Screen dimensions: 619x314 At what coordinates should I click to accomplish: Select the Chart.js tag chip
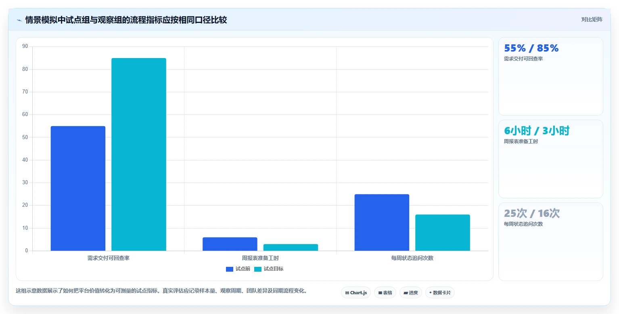(356, 293)
